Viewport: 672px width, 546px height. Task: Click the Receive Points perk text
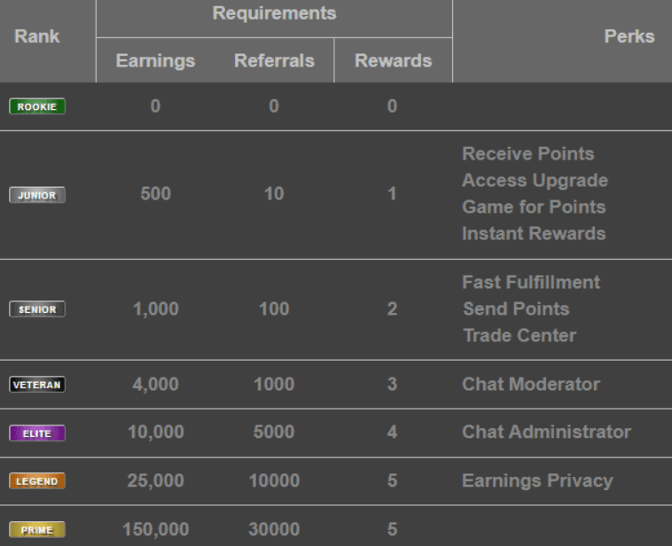[x=528, y=154]
